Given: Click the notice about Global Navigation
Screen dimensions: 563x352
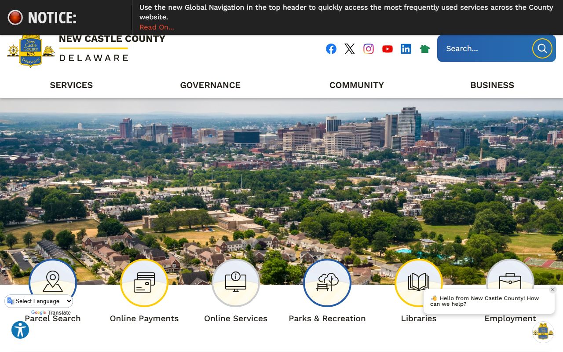Looking at the screenshot, I should tap(346, 12).
